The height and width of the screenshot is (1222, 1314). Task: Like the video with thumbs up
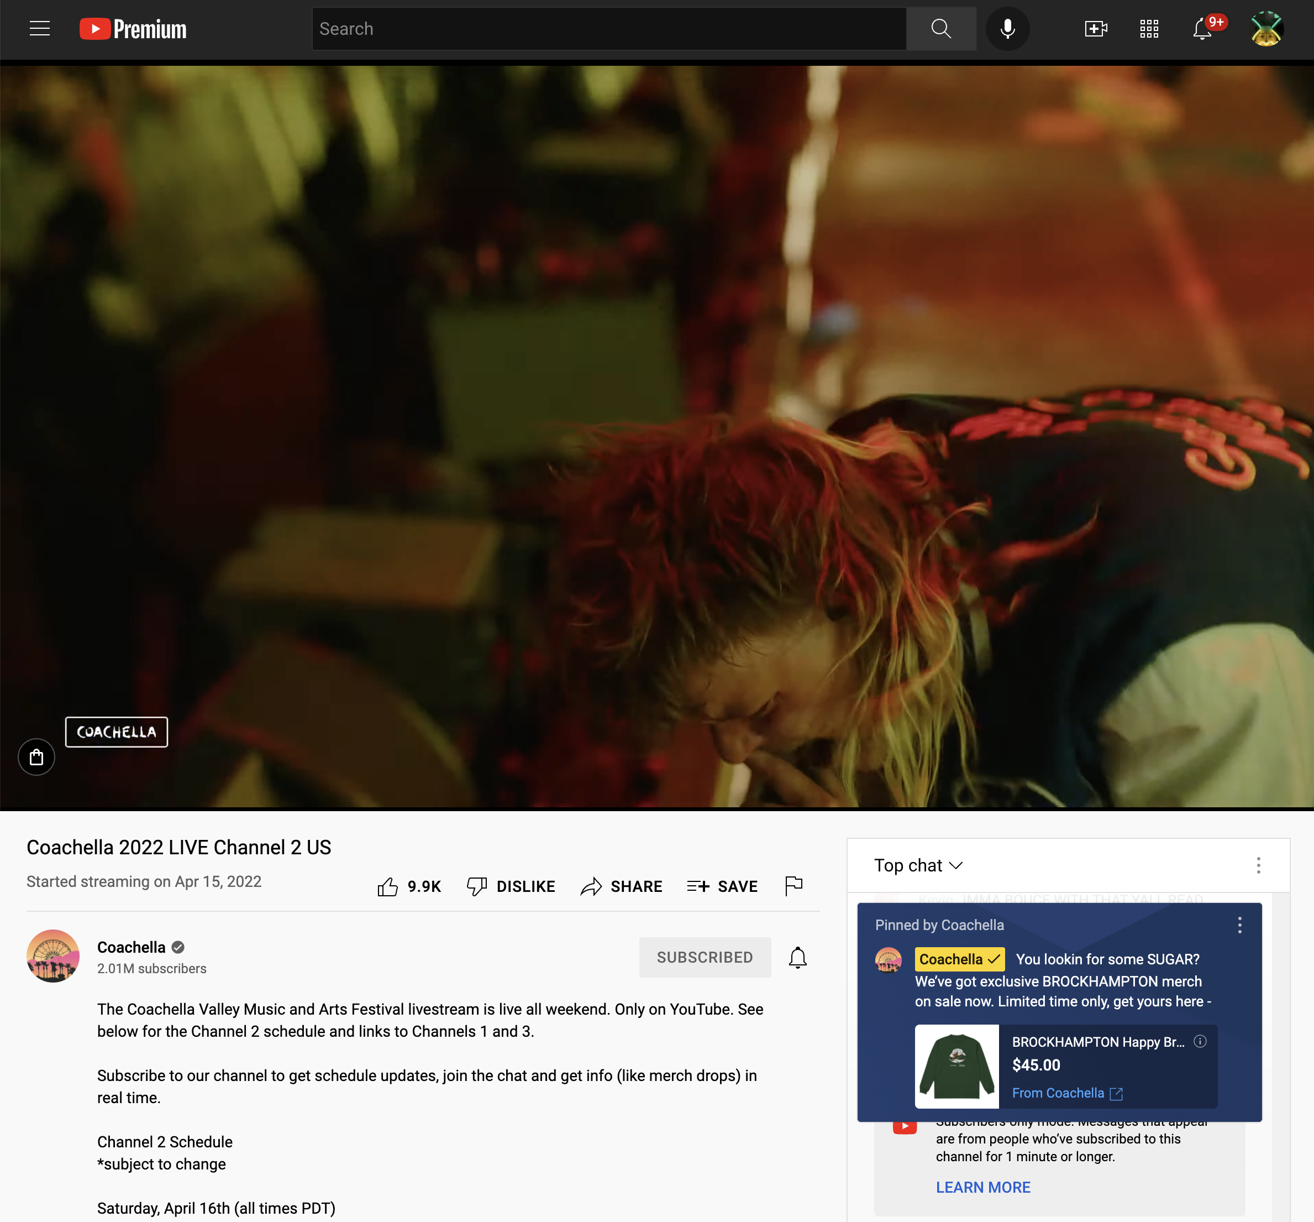coord(388,886)
